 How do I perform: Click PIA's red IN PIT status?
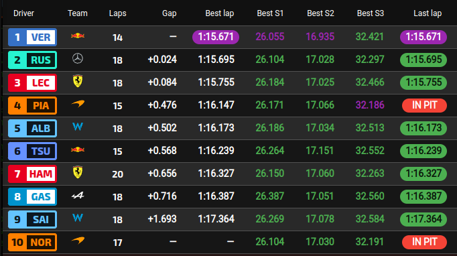(x=424, y=105)
